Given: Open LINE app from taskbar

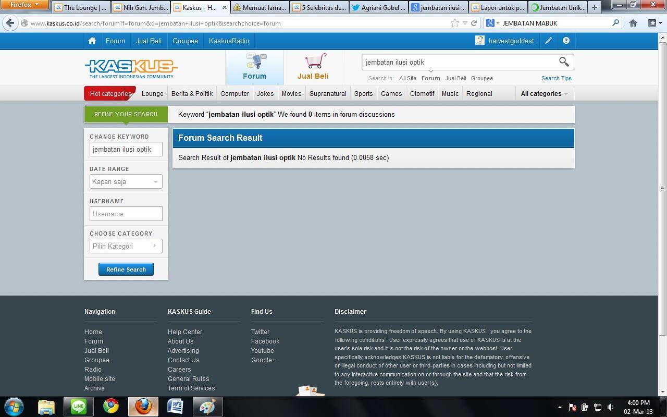Looking at the screenshot, I should pos(79,406).
